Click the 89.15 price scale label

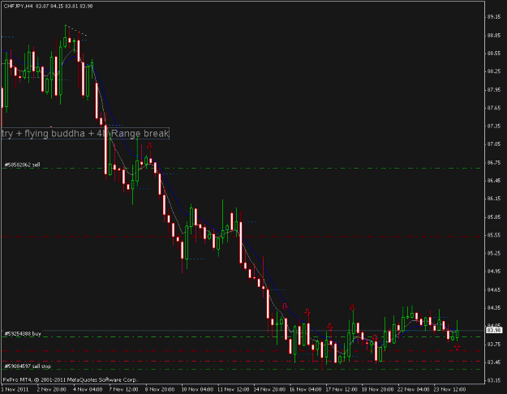point(493,17)
